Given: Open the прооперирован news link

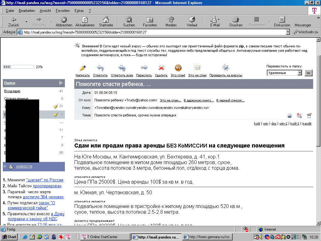Looking at the screenshot, I should (x=47, y=186).
